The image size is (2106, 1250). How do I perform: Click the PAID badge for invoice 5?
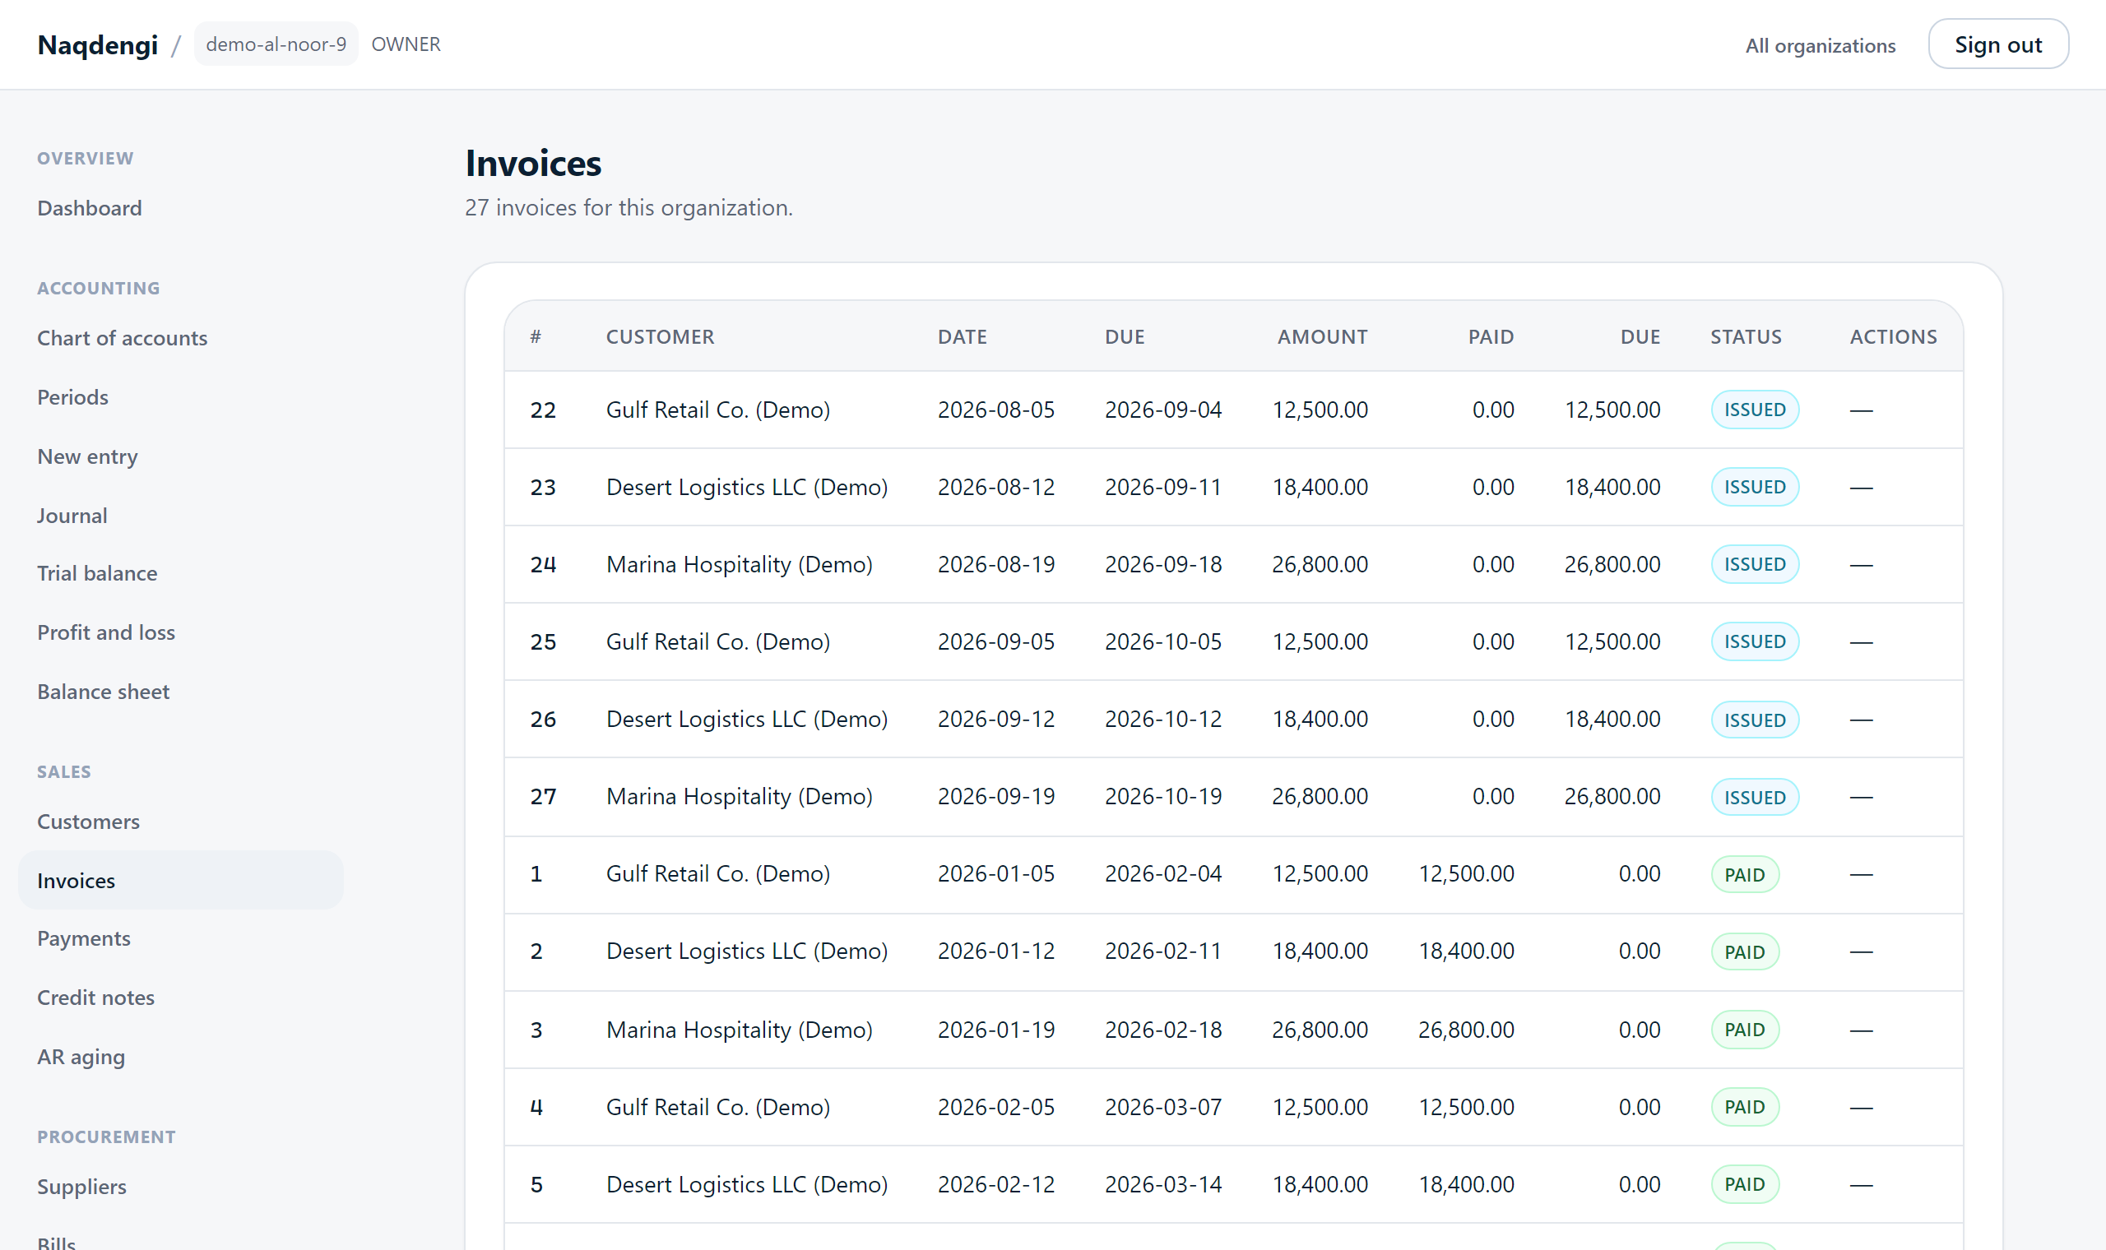pos(1745,1184)
